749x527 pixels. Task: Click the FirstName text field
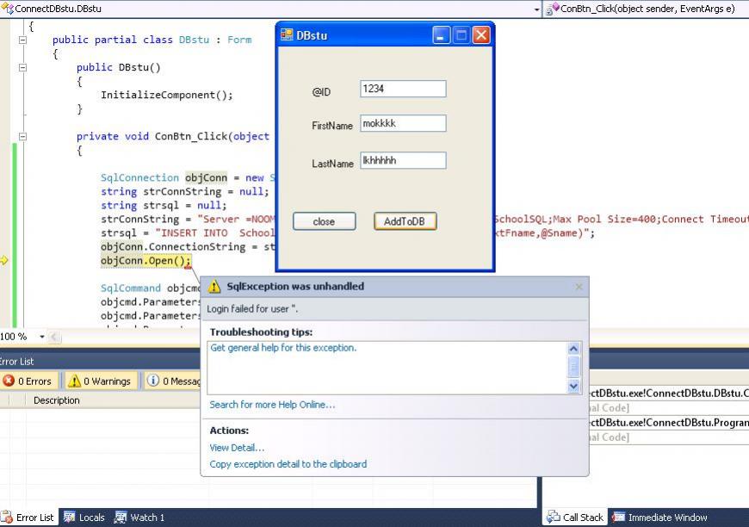[x=403, y=123]
